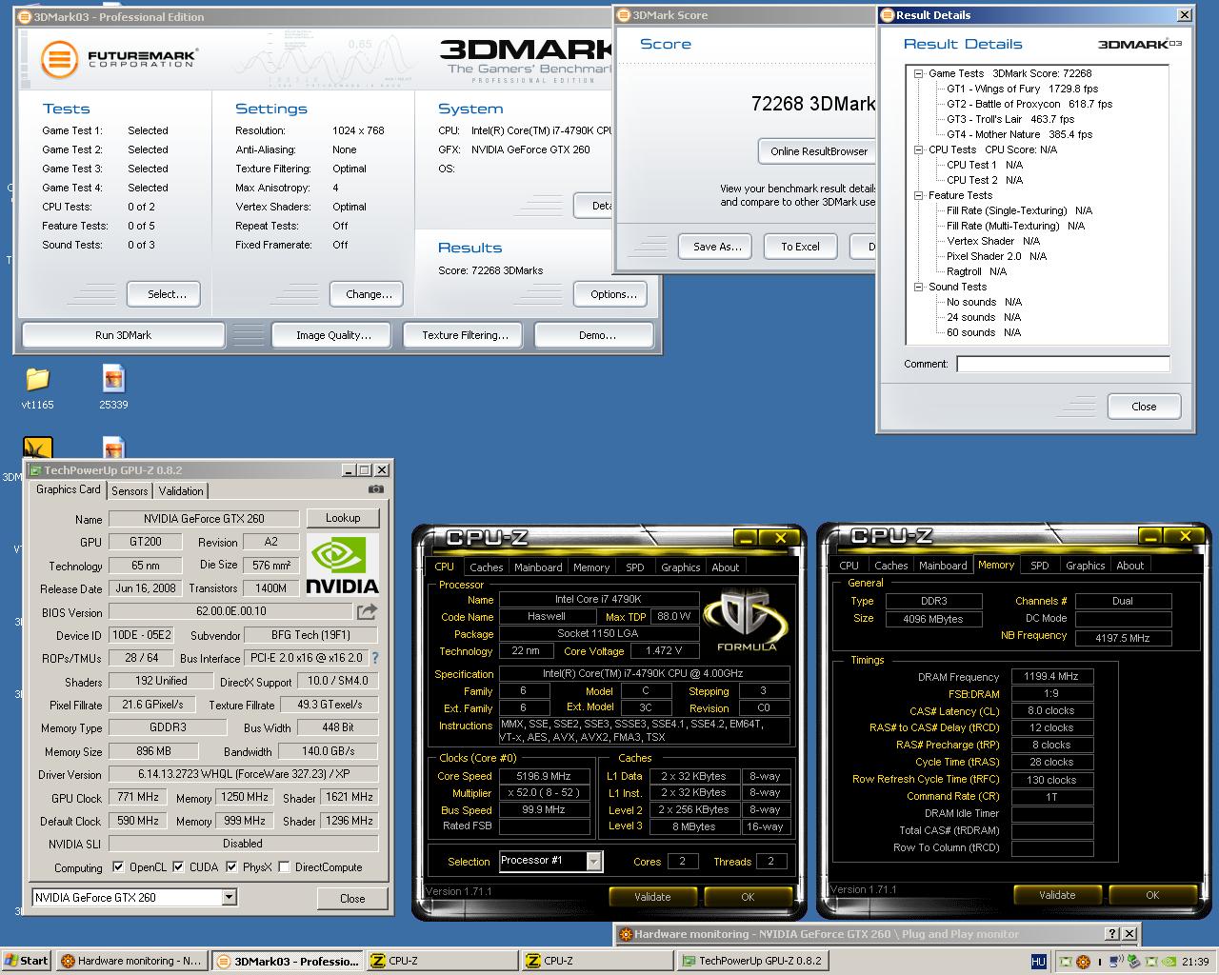Open Caches tab in left CPU-Z window
The image size is (1219, 975).
point(487,567)
